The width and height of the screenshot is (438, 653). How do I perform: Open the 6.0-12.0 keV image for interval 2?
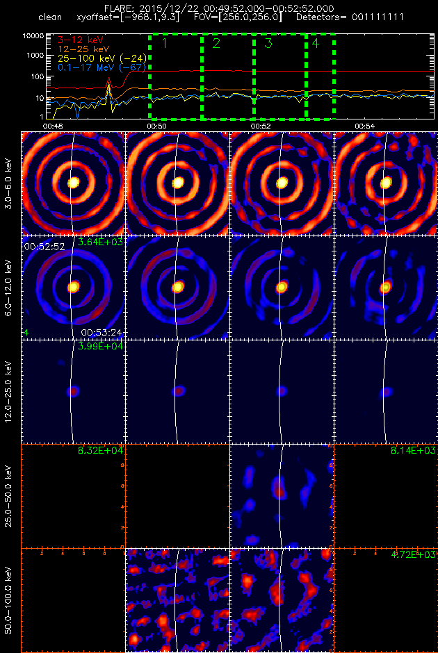click(x=177, y=288)
